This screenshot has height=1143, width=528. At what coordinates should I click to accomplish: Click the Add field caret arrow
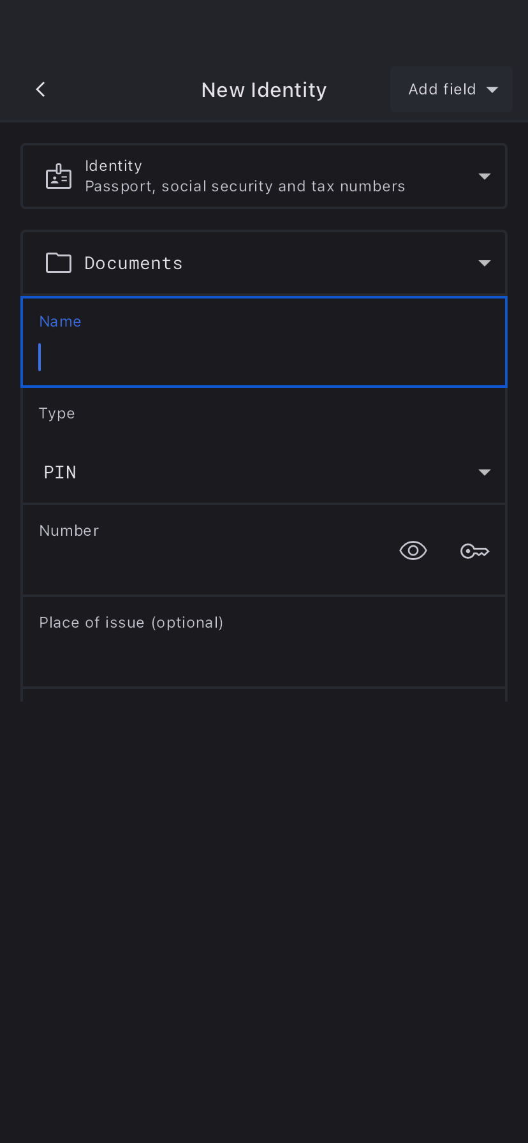(492, 90)
